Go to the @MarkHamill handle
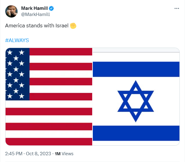Image resolution: width=185 pixels, height=162 pixels. (35, 14)
